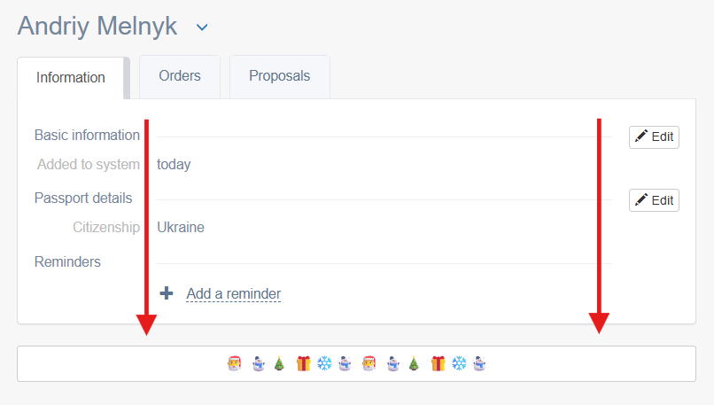Click the plus icon beside Add a reminder
This screenshot has height=405, width=714.
pyautogui.click(x=167, y=293)
